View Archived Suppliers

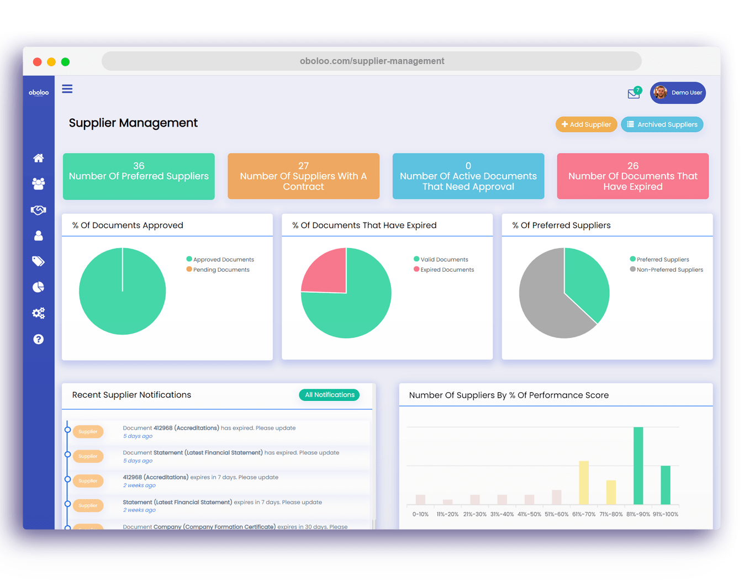point(662,124)
